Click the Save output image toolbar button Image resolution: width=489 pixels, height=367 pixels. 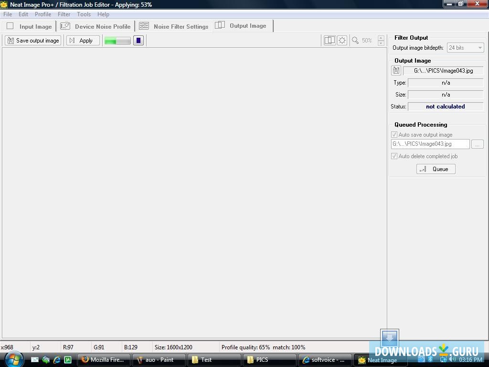point(33,41)
